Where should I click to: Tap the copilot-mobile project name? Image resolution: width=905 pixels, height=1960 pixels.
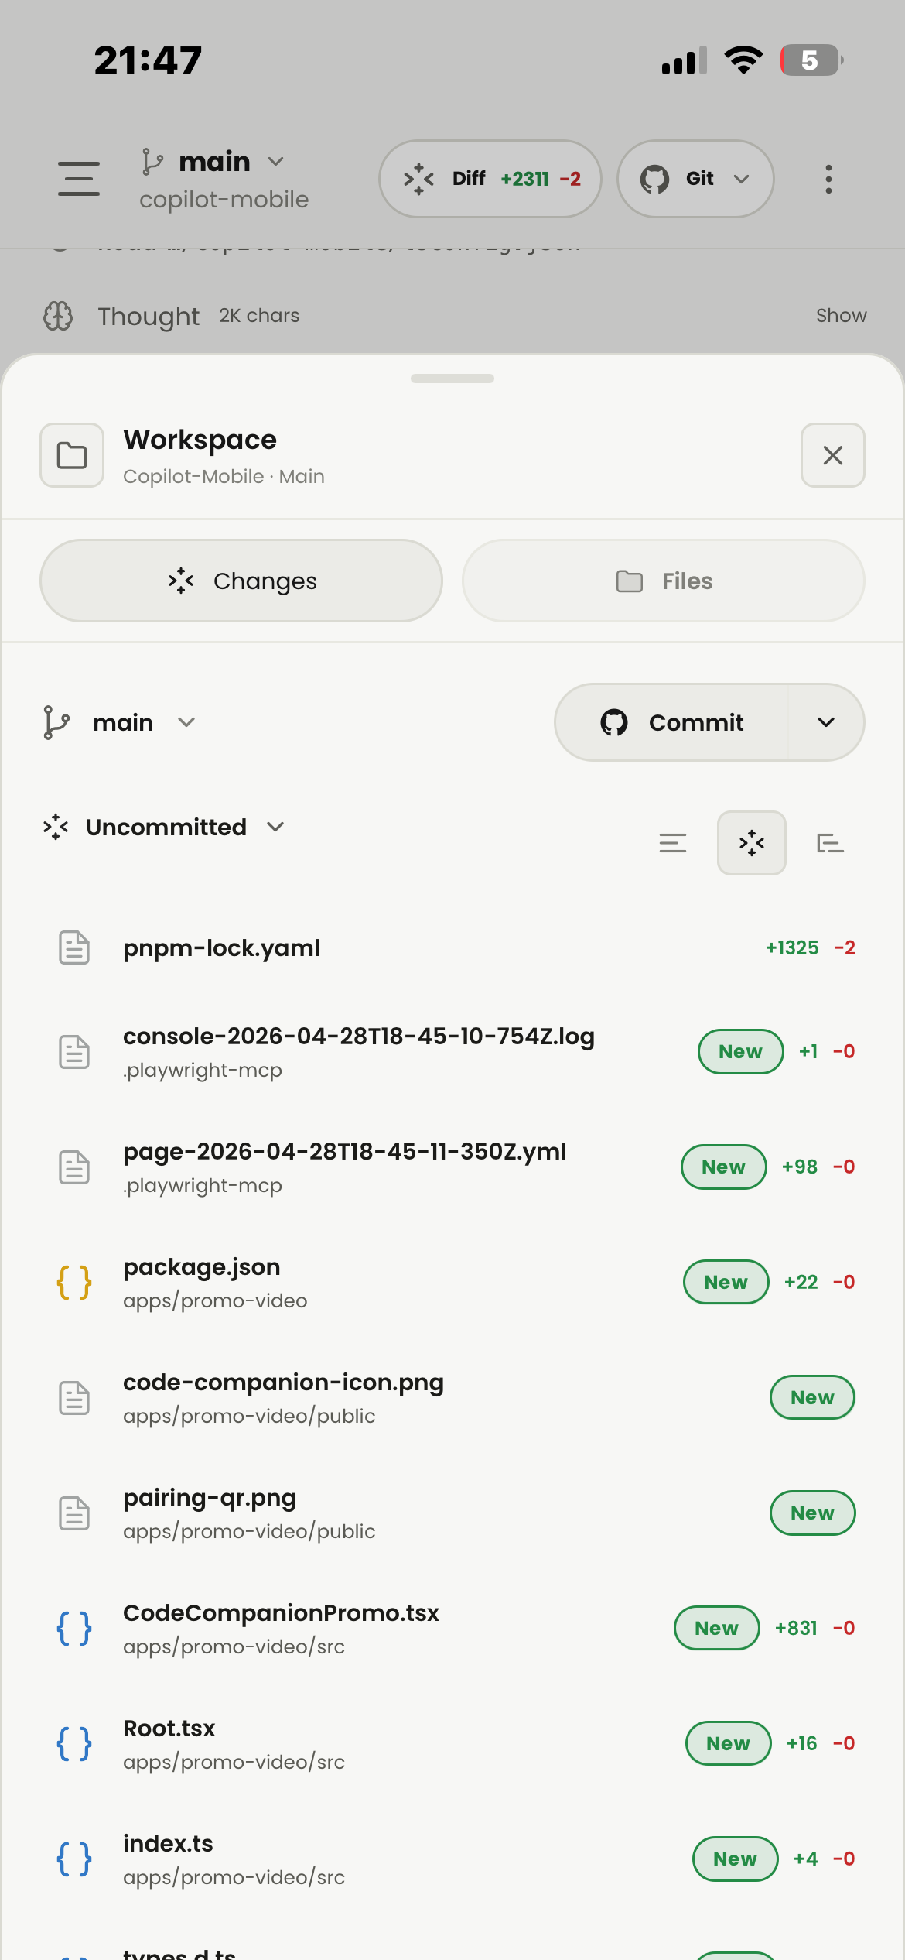[224, 200]
